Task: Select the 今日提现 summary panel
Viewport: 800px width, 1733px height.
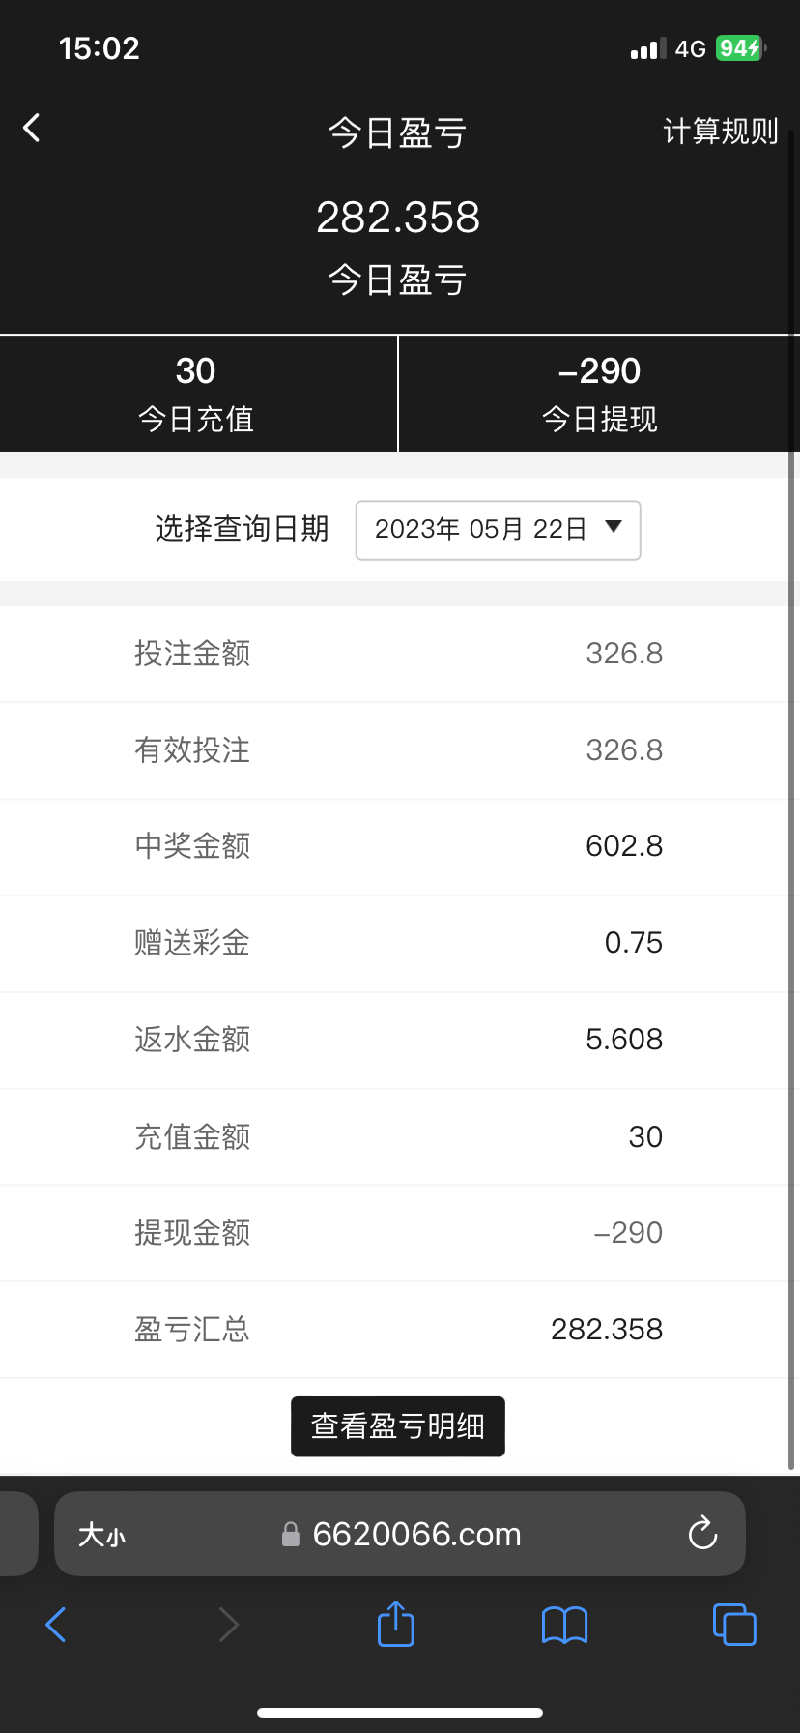Action: pos(599,394)
